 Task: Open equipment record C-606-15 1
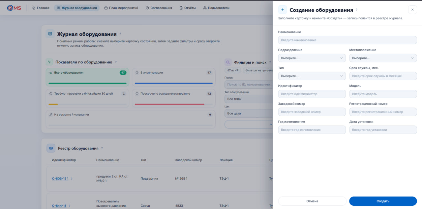(x=60, y=179)
